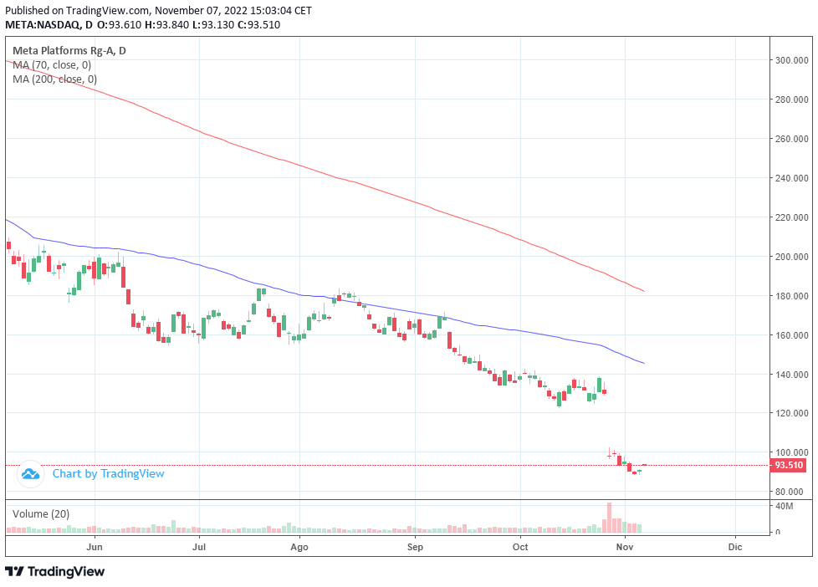
Task: Click the Ago label on time axis
Action: (x=299, y=547)
